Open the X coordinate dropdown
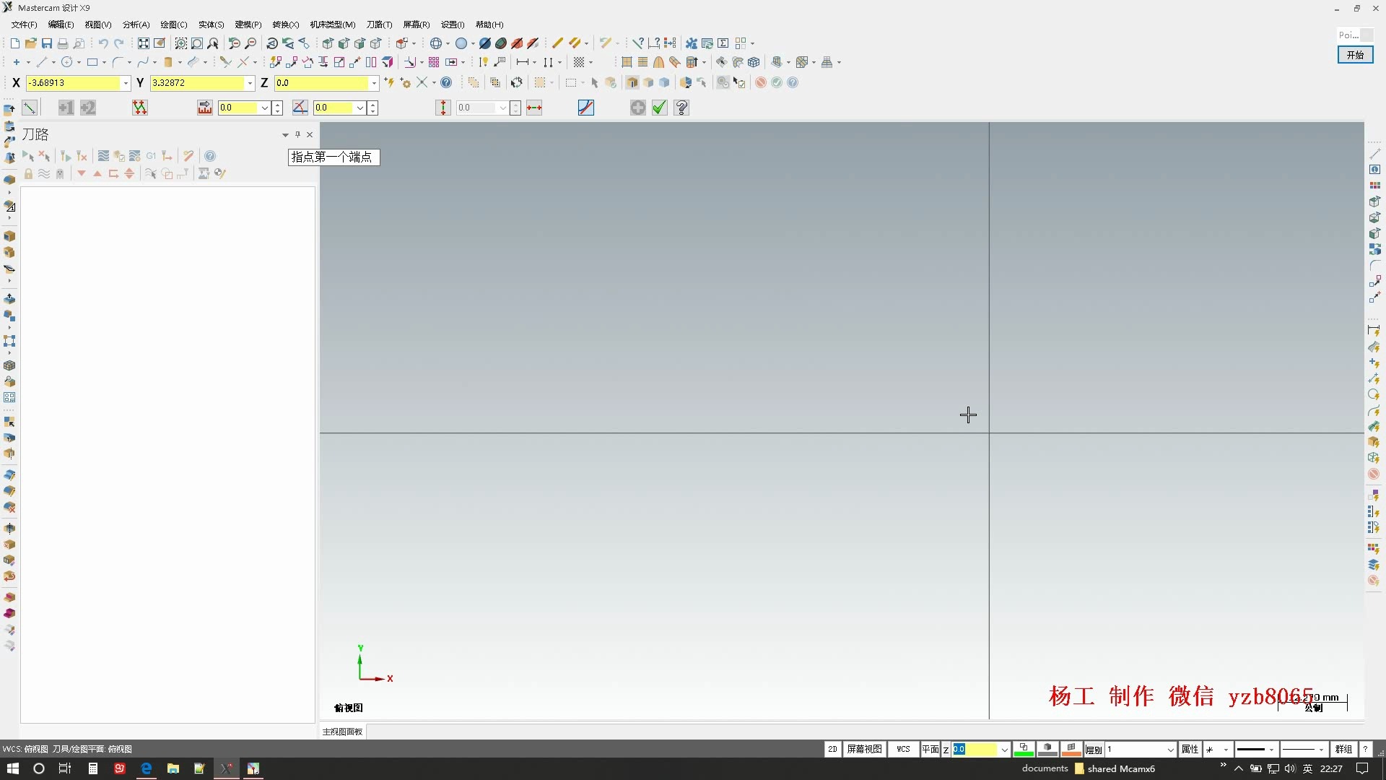Viewport: 1386px width, 780px height. click(x=126, y=83)
